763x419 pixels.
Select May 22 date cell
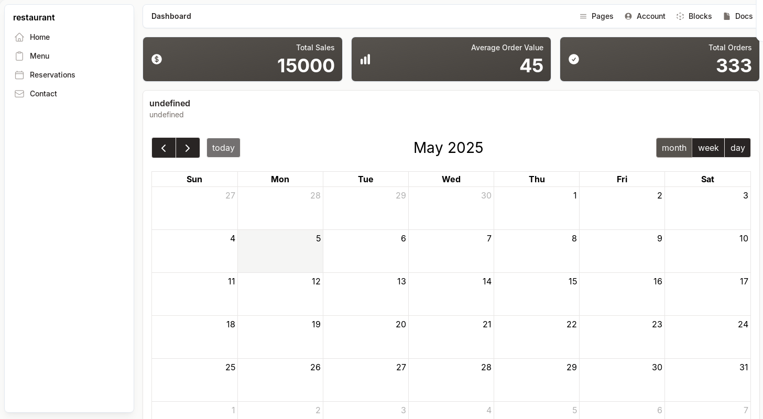[x=537, y=337]
